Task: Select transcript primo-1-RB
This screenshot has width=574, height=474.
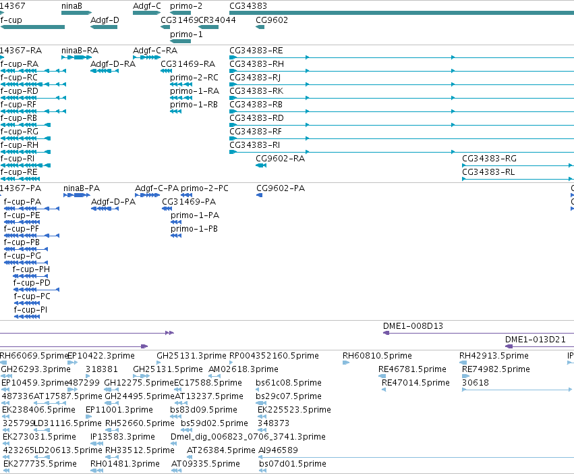Action: 194,105
